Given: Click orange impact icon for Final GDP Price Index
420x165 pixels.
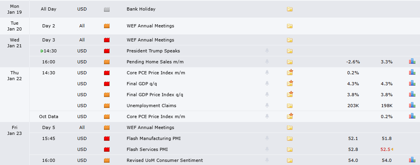Looking at the screenshot, I should point(107,95).
